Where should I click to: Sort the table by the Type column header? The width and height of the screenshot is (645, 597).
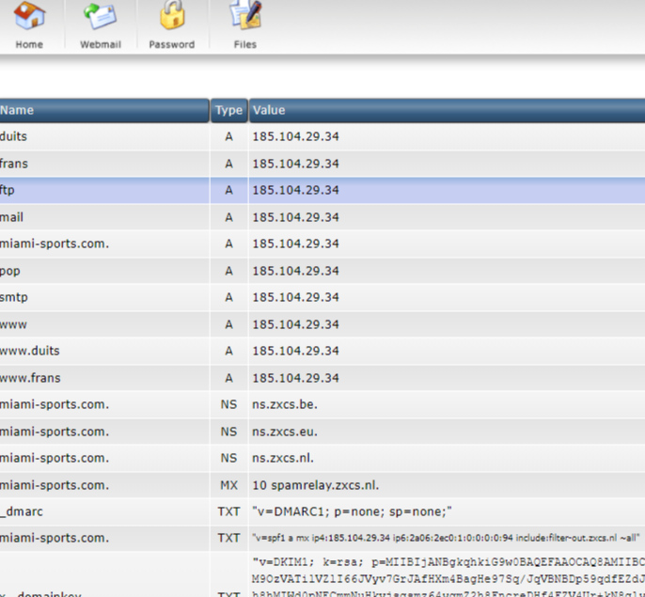229,110
